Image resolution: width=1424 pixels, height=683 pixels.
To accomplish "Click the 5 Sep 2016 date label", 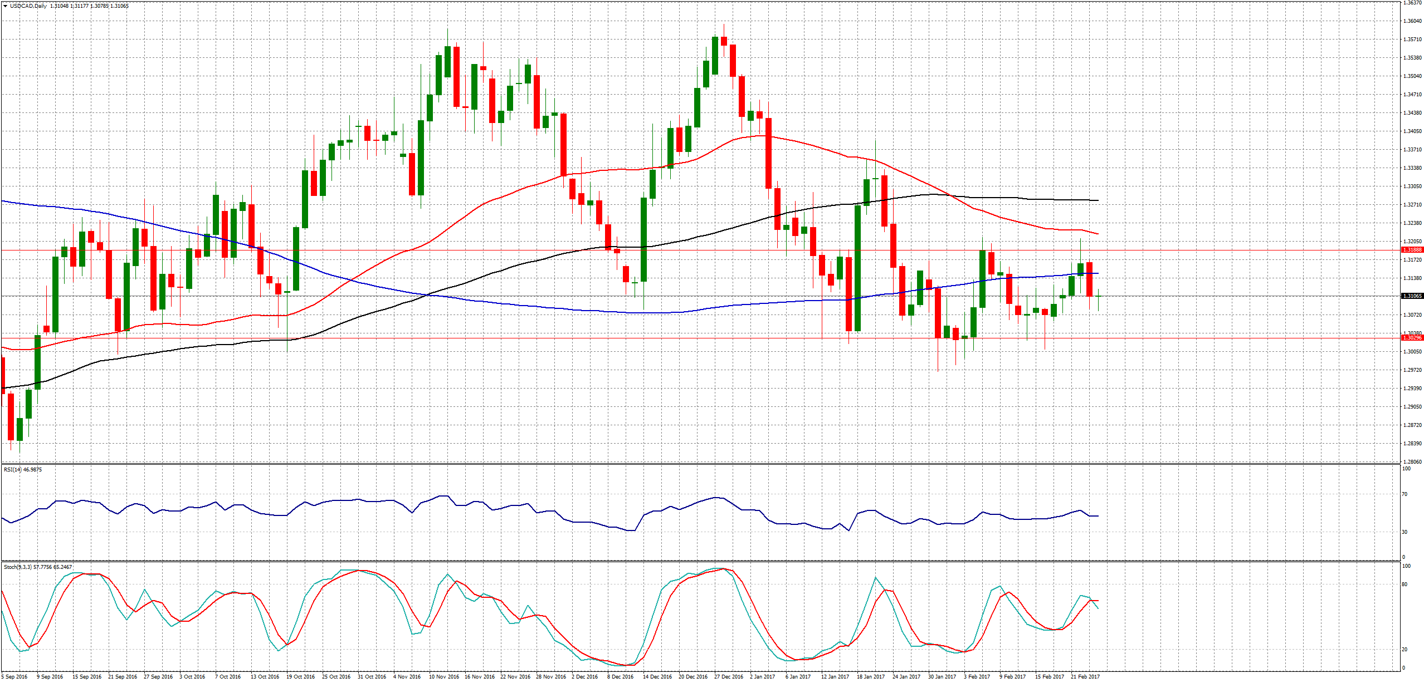I will click(14, 677).
